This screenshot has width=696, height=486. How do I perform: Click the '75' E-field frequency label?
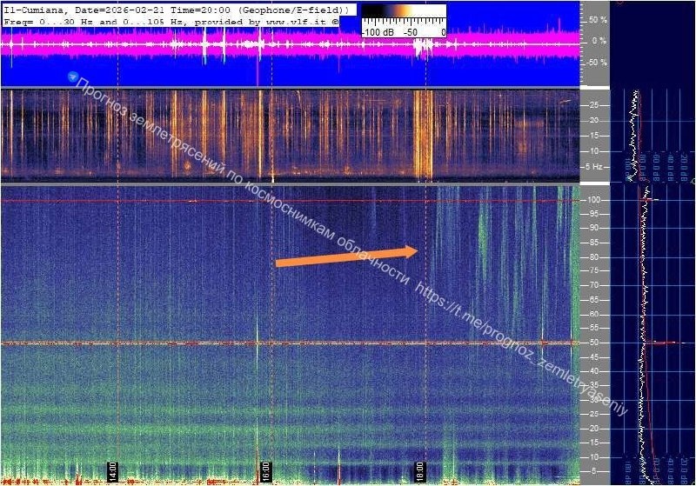[x=594, y=270]
